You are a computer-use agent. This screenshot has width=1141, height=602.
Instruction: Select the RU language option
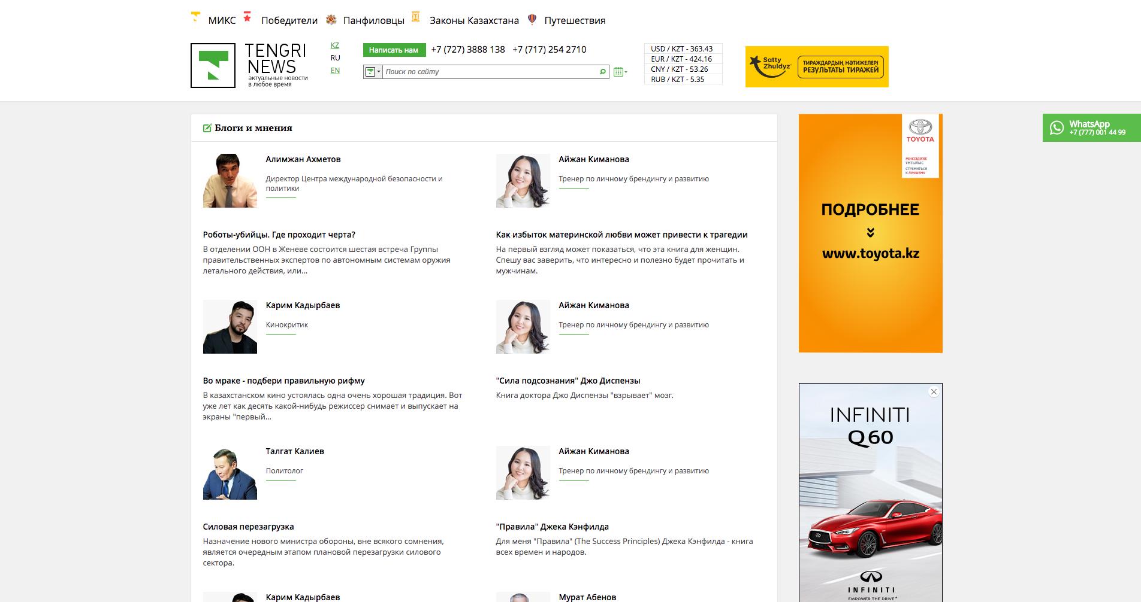(x=335, y=58)
